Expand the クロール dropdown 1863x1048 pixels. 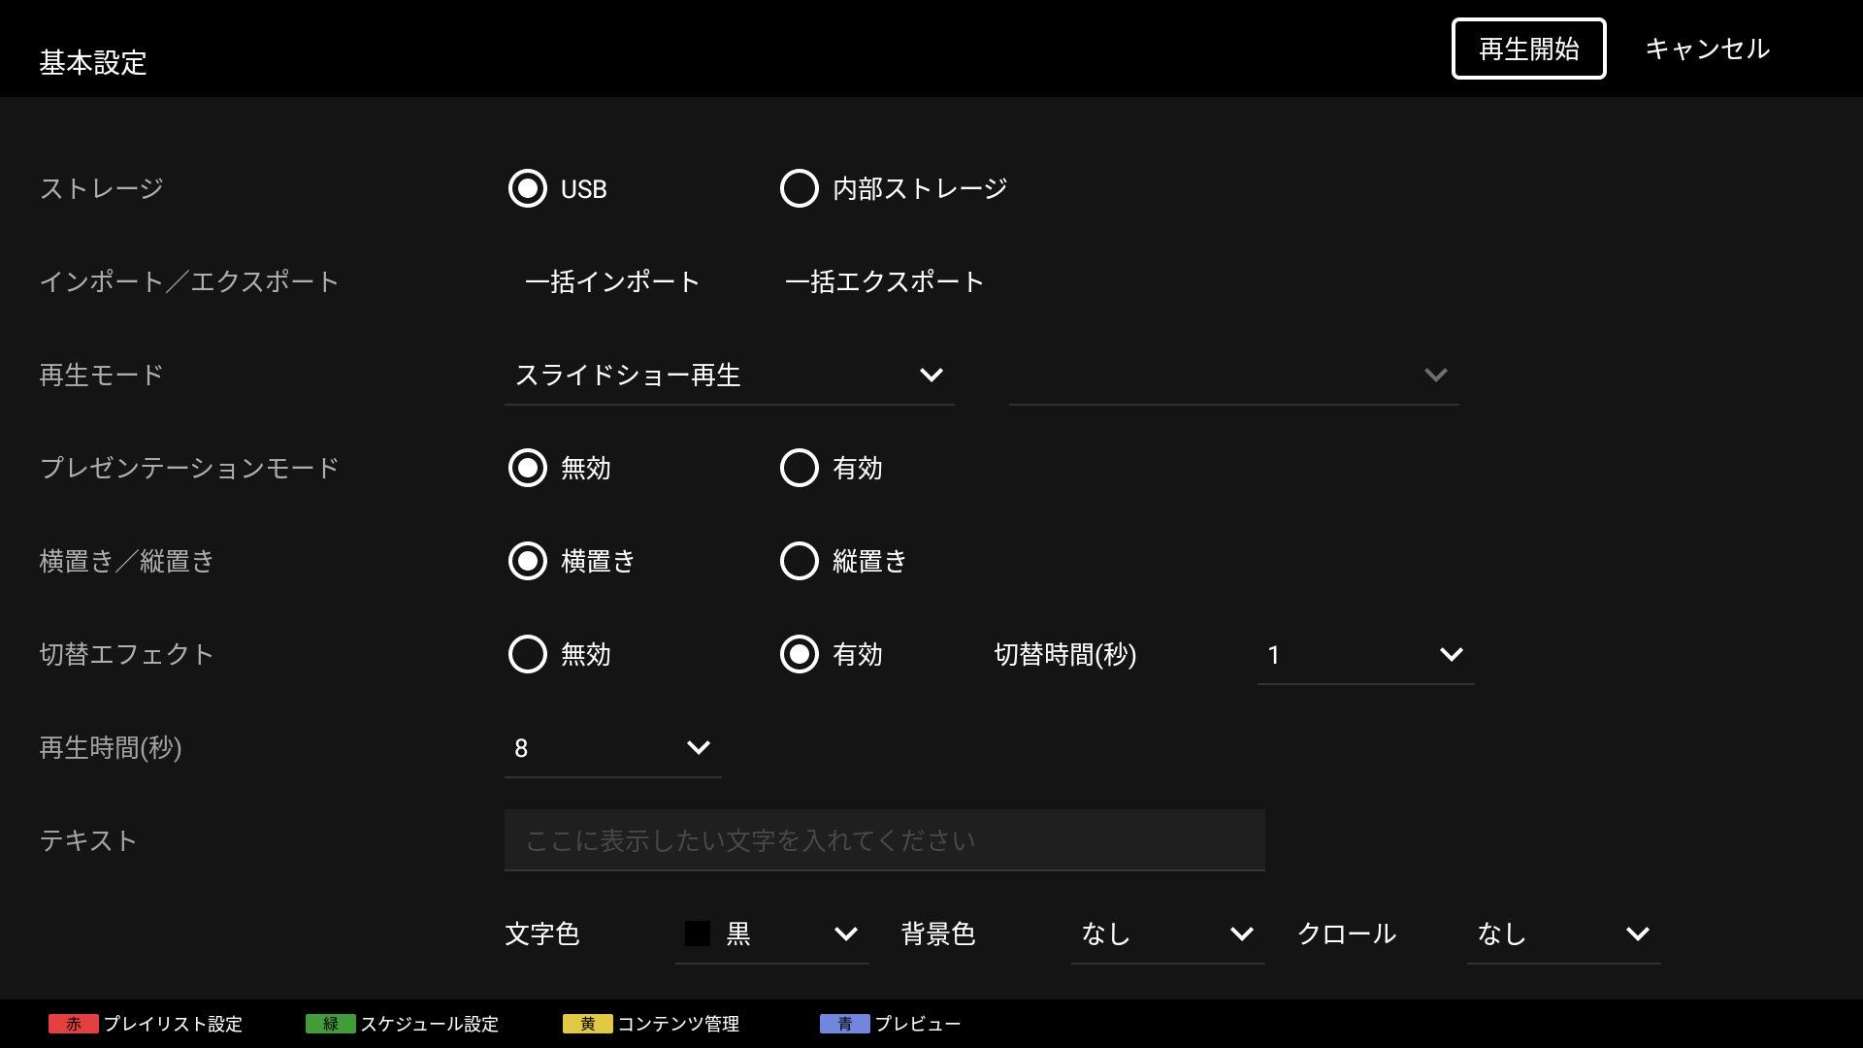point(1562,934)
